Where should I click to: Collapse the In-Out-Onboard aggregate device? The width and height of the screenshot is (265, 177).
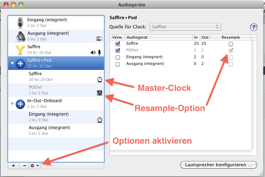[13, 104]
